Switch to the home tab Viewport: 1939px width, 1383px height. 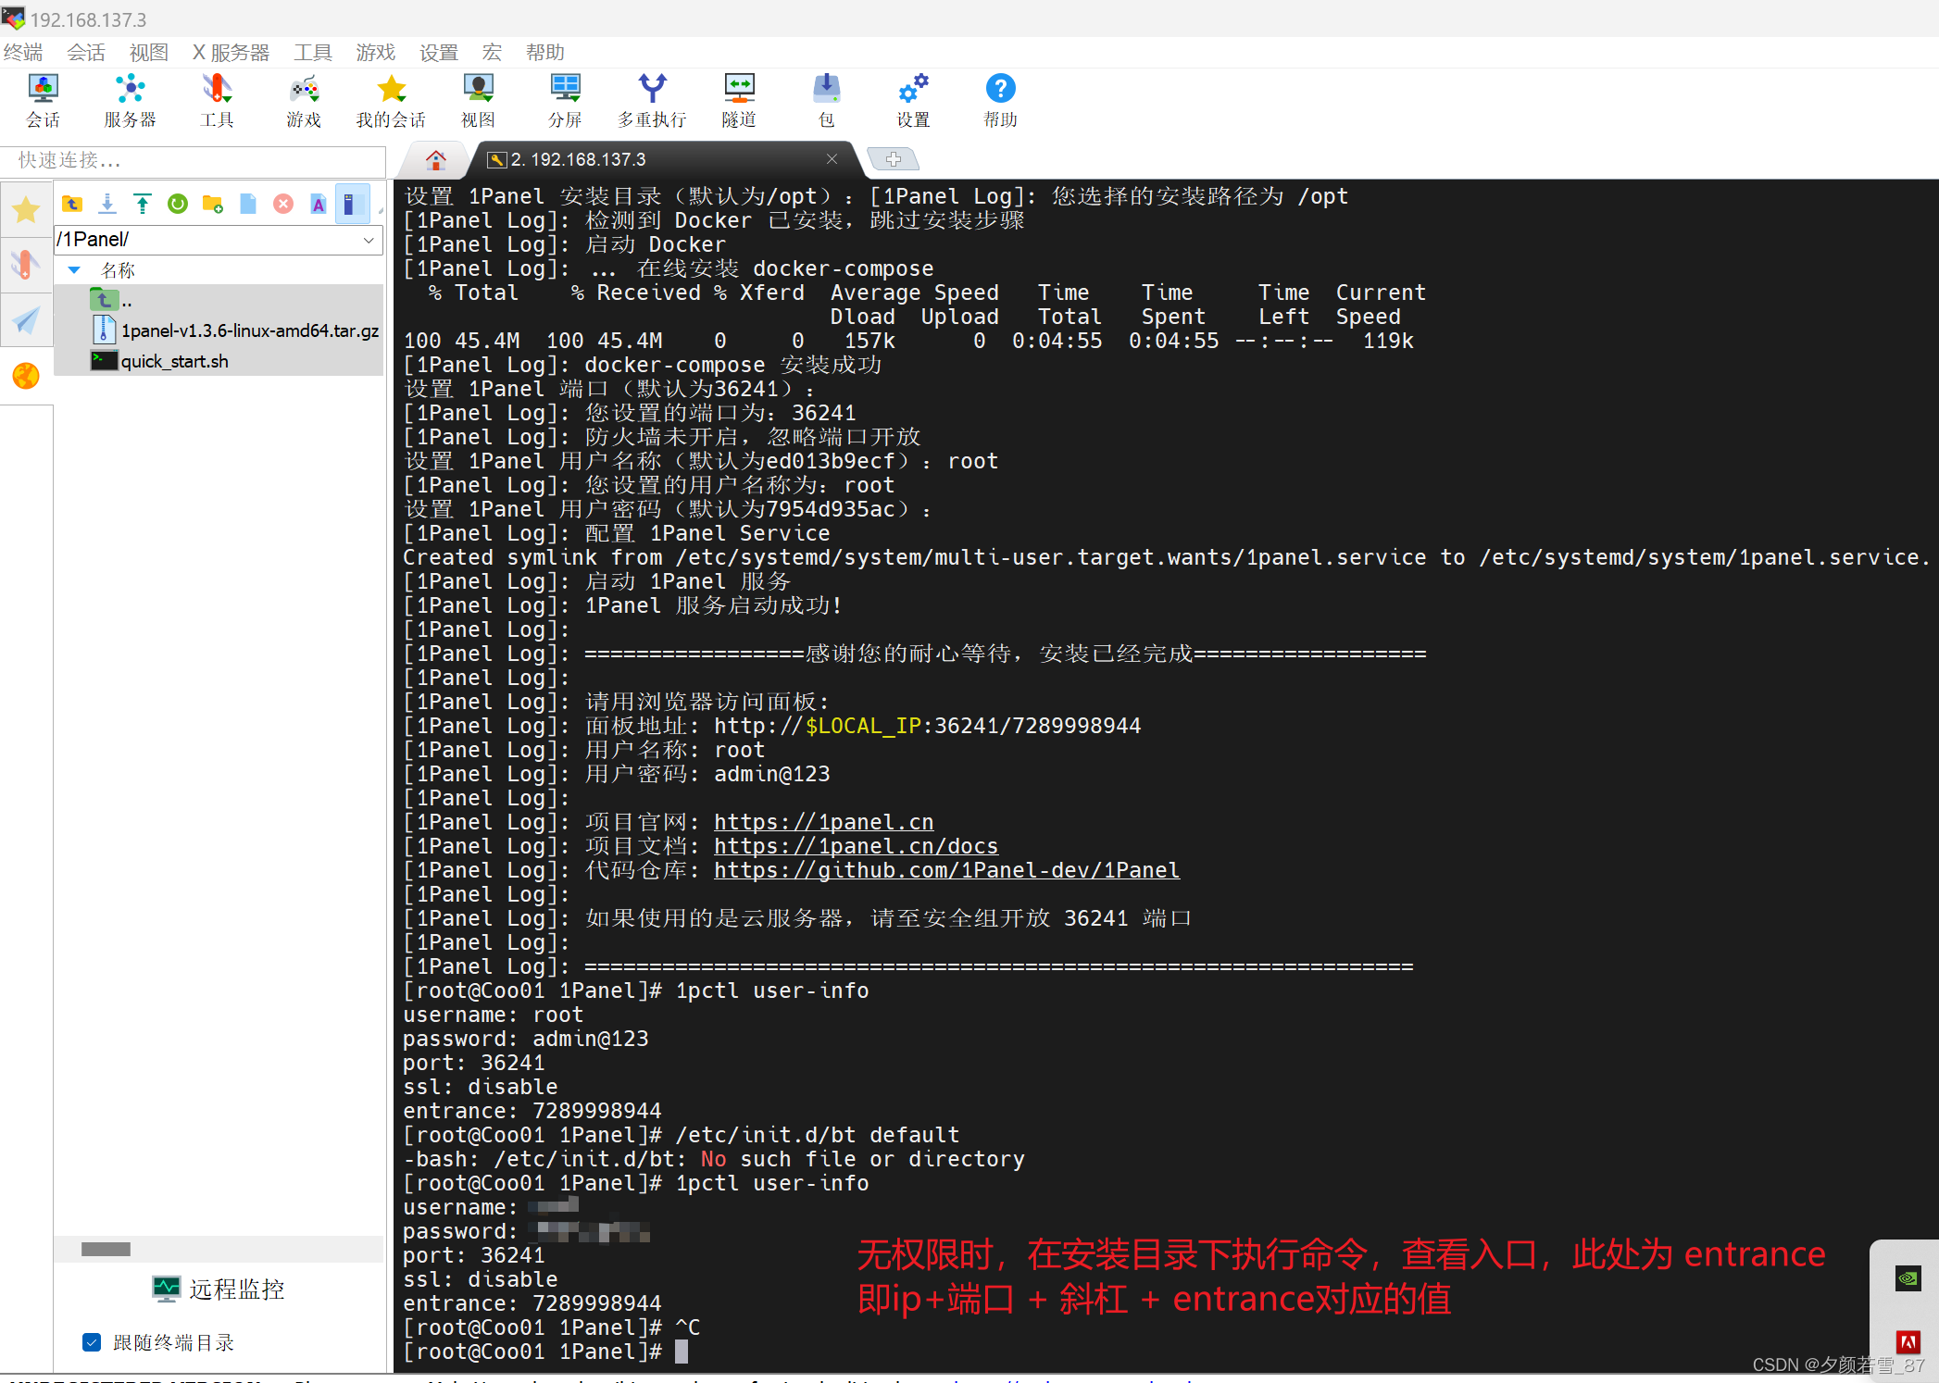[x=436, y=159]
